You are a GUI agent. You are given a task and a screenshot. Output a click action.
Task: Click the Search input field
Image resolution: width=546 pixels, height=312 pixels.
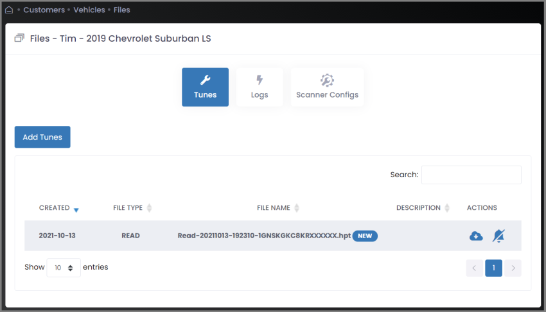[x=471, y=175]
